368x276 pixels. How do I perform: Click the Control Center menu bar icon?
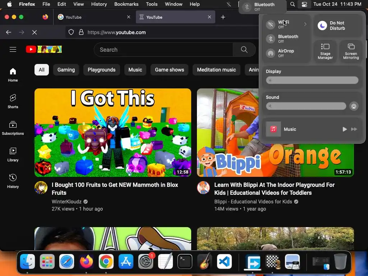pyautogui.click(x=304, y=4)
